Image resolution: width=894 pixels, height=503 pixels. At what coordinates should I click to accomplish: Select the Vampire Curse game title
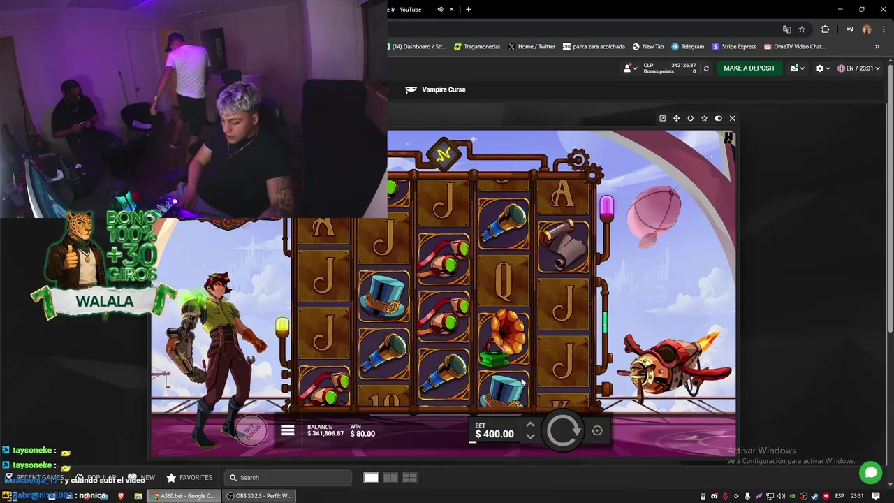444,89
